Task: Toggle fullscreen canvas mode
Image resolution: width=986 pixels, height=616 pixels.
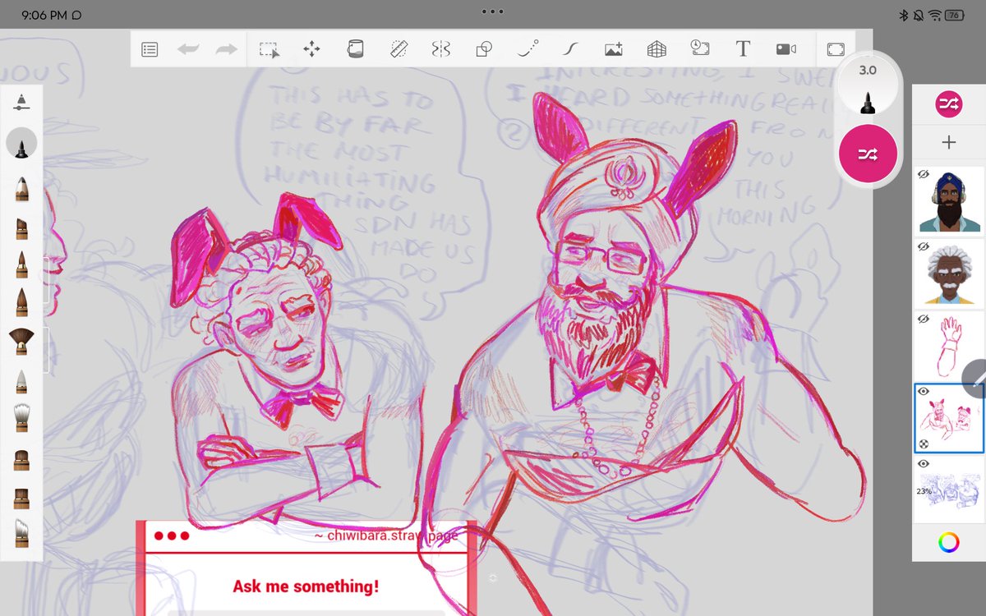Action: click(x=835, y=49)
